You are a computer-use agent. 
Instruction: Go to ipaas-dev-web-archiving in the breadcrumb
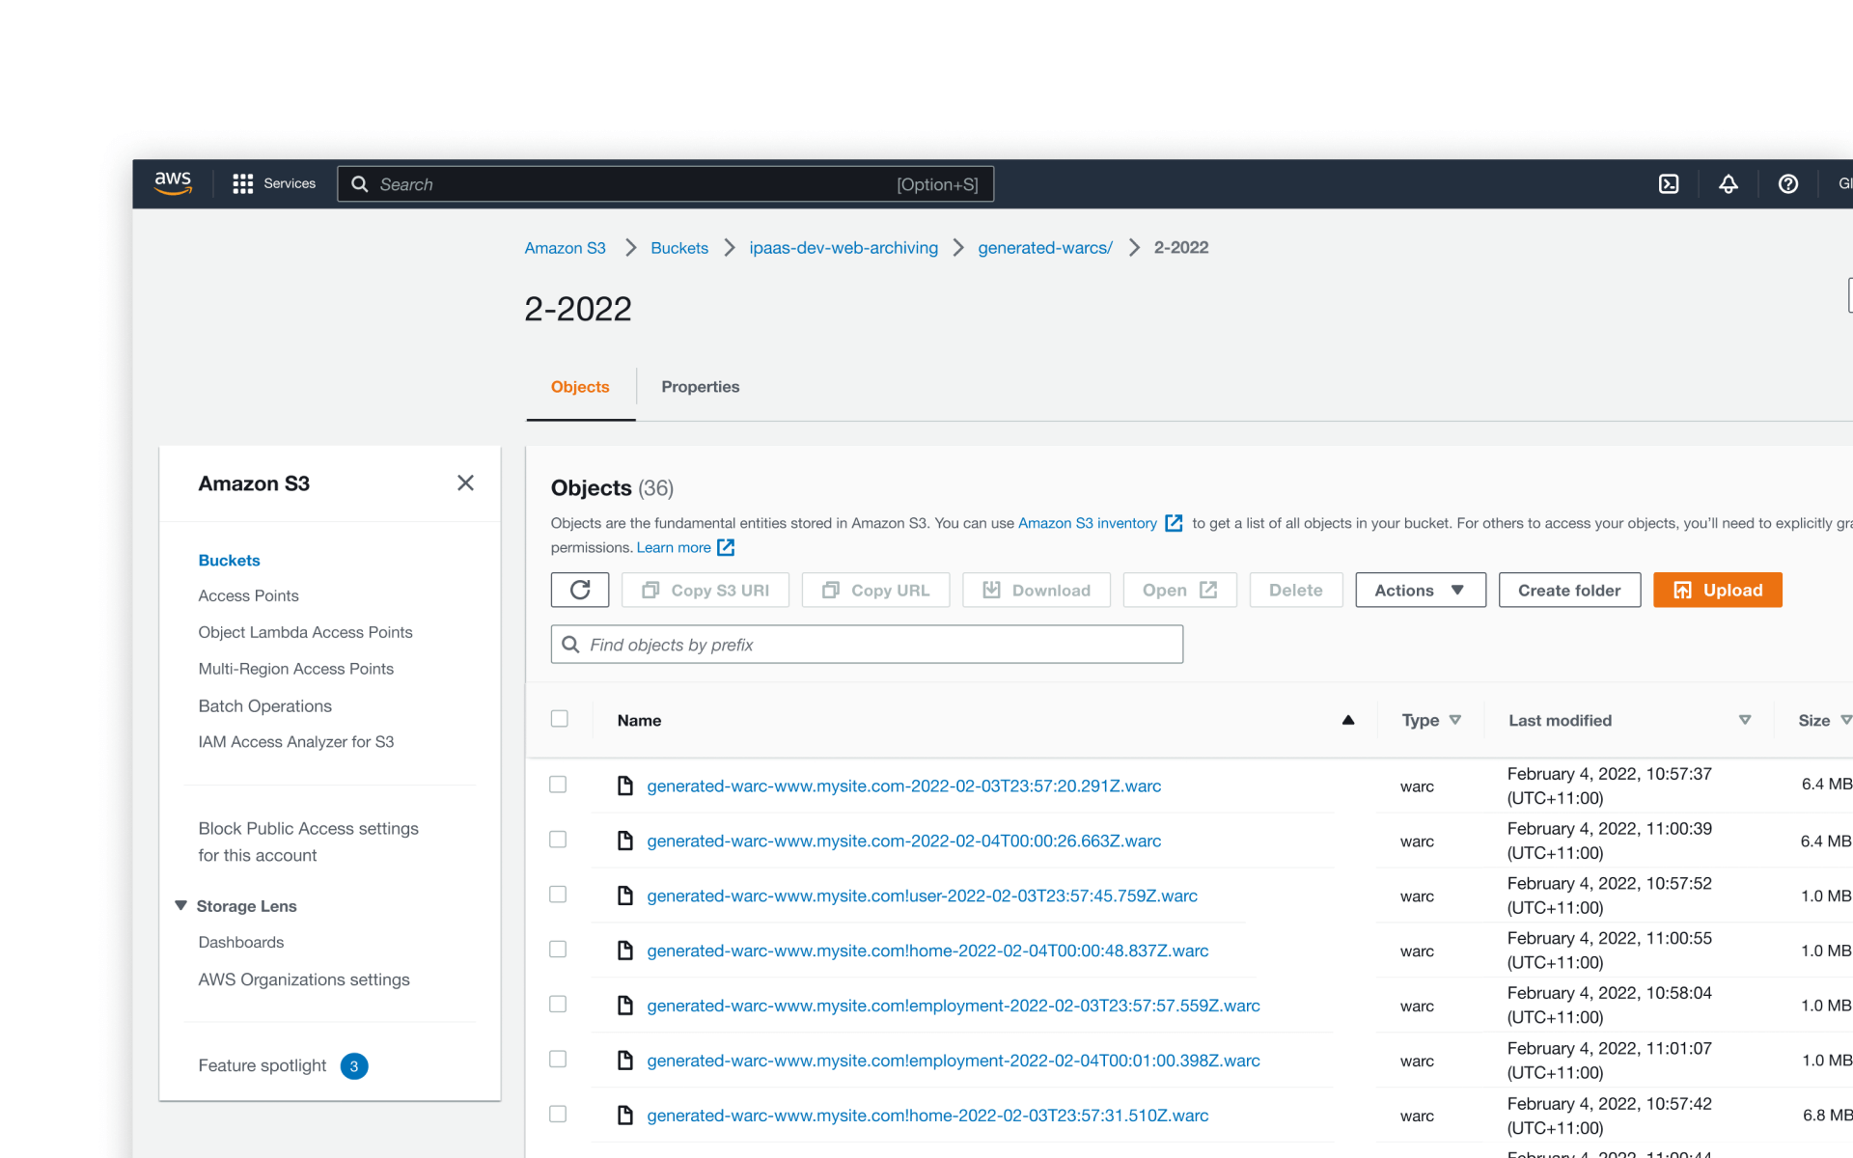pos(844,248)
